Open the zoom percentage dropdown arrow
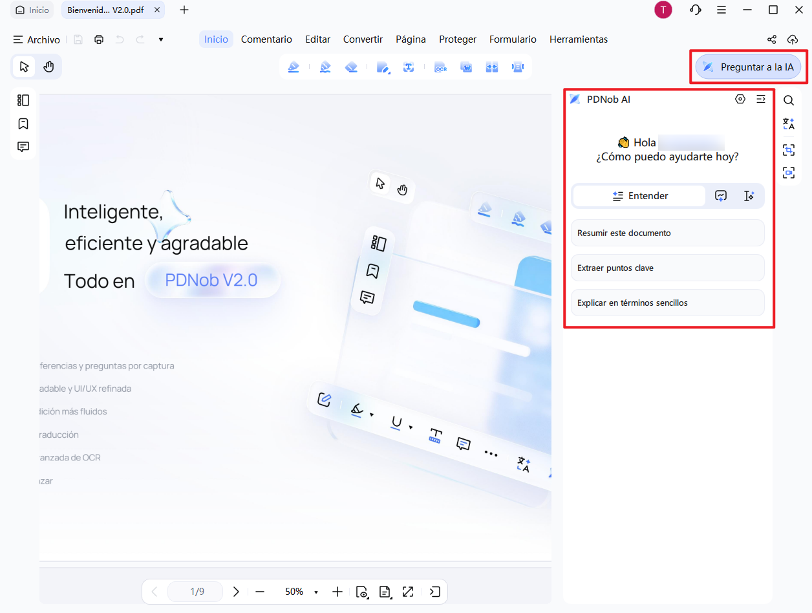 (x=316, y=592)
